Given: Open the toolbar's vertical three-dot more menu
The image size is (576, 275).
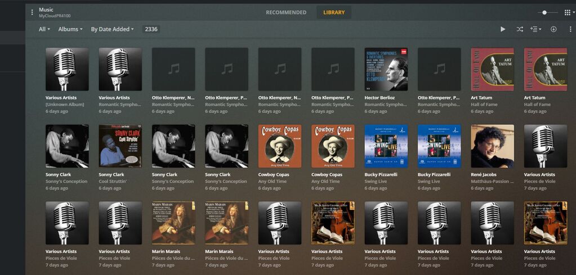Looking at the screenshot, I should (570, 29).
